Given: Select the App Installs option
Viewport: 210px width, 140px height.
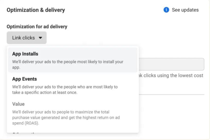Looking at the screenshot, I should coord(73,60).
